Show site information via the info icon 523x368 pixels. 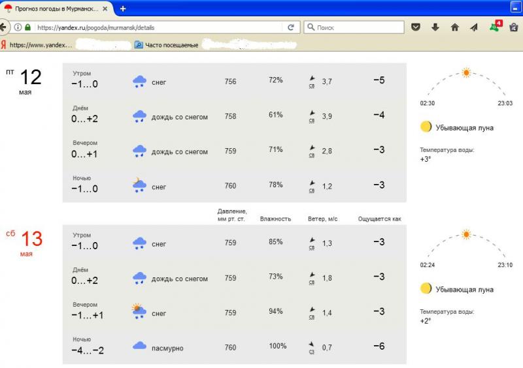click(x=16, y=27)
